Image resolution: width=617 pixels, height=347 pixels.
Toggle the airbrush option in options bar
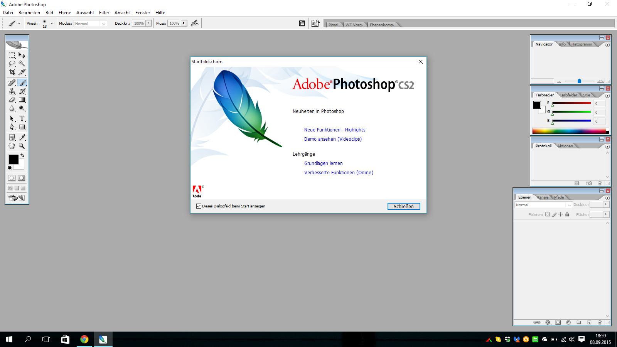pos(195,23)
